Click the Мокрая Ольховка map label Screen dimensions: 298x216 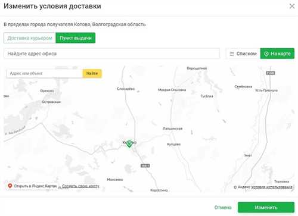coord(172,90)
